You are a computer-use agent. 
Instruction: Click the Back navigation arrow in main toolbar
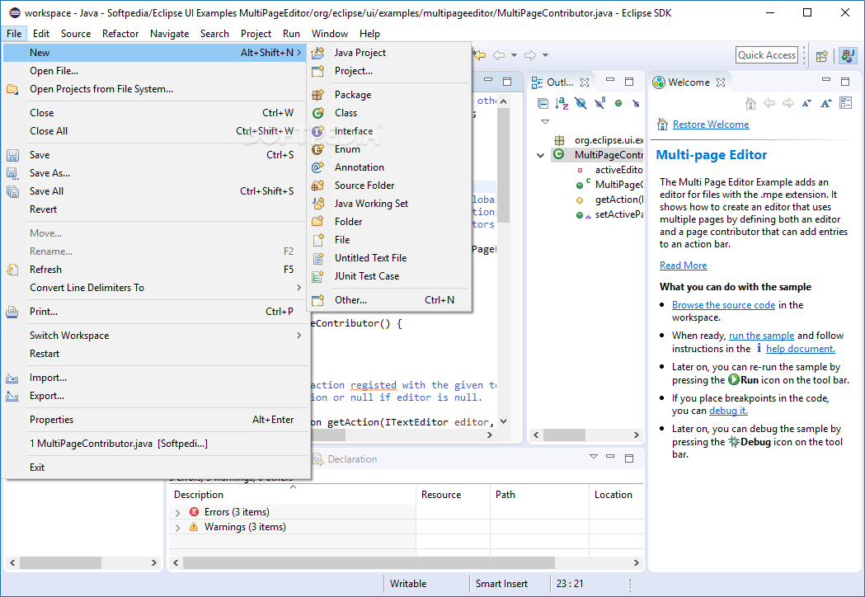pos(499,55)
